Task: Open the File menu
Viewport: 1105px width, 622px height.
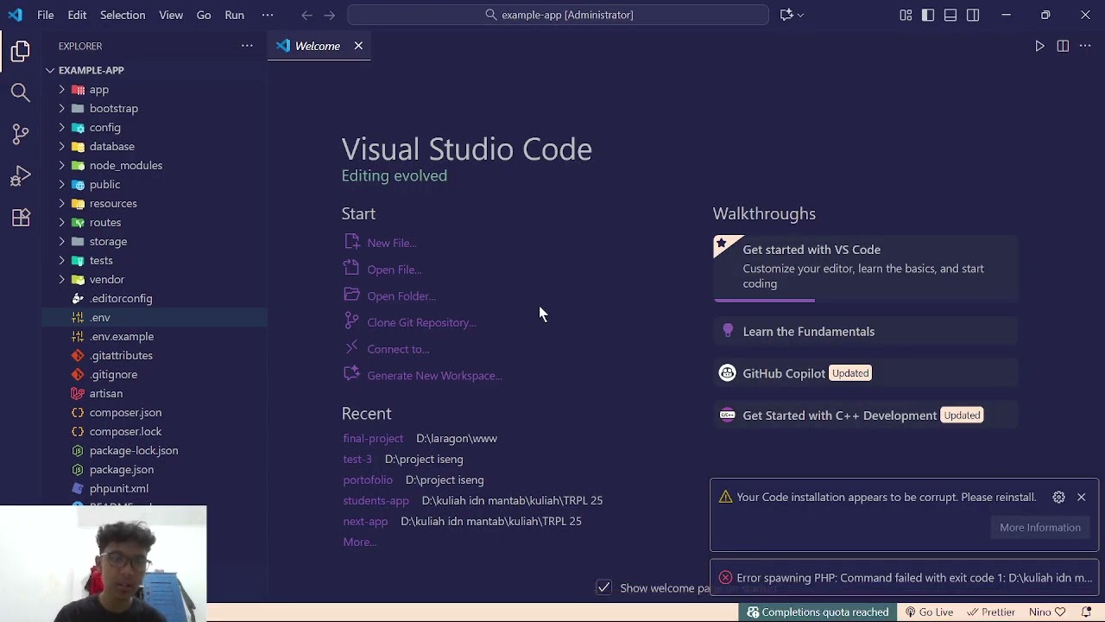Action: click(x=46, y=15)
